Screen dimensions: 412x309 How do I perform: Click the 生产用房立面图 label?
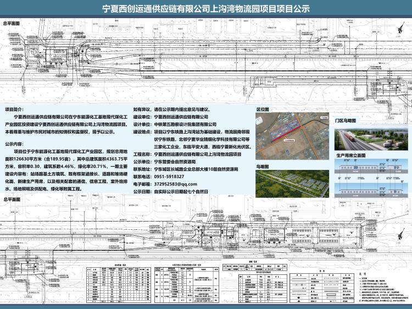(x=351, y=156)
